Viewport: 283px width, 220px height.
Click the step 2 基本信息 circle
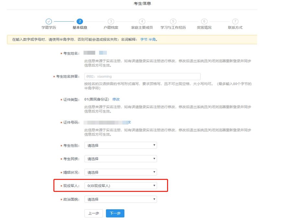pyautogui.click(x=80, y=21)
